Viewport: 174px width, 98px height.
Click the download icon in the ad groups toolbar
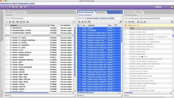79,22
